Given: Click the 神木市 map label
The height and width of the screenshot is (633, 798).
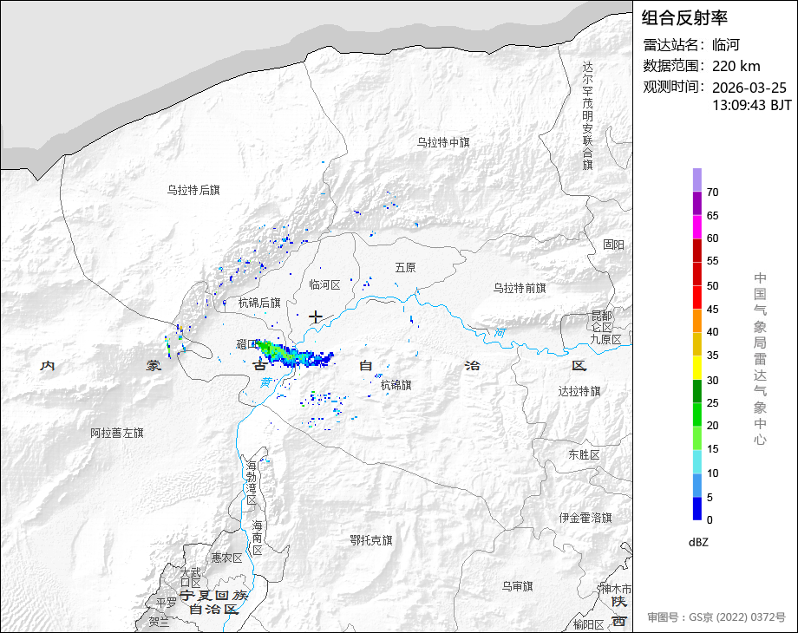Looking at the screenshot, I should tap(616, 590).
